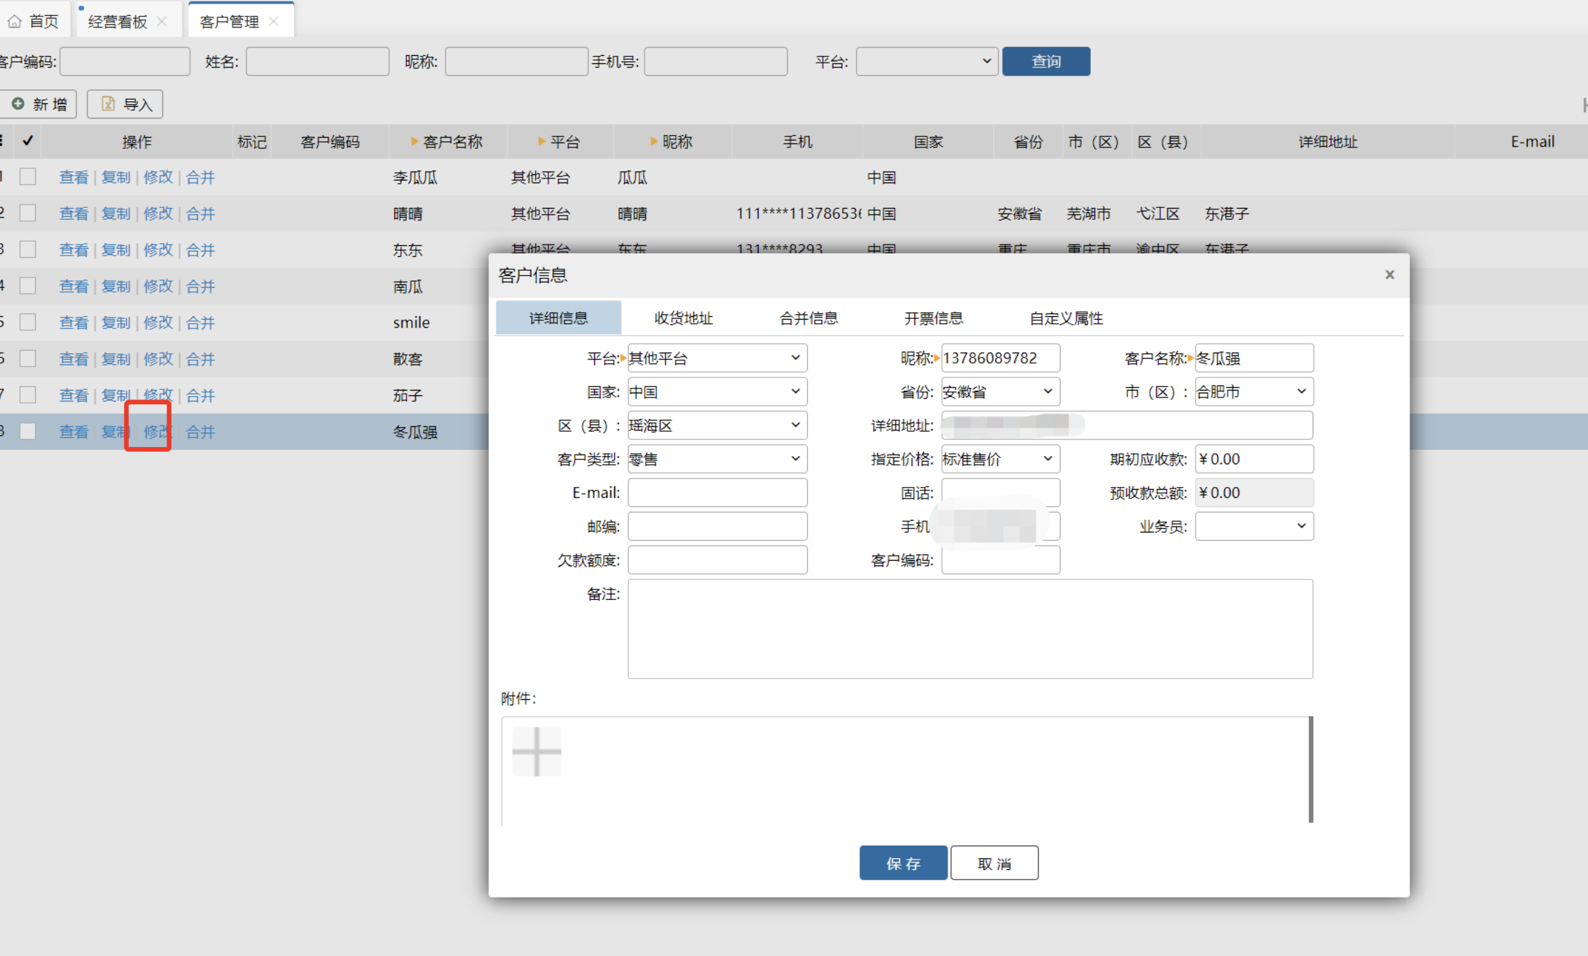Viewport: 1588px width, 956px height.
Task: Click the home icon in 首页 tab
Action: pyautogui.click(x=15, y=21)
